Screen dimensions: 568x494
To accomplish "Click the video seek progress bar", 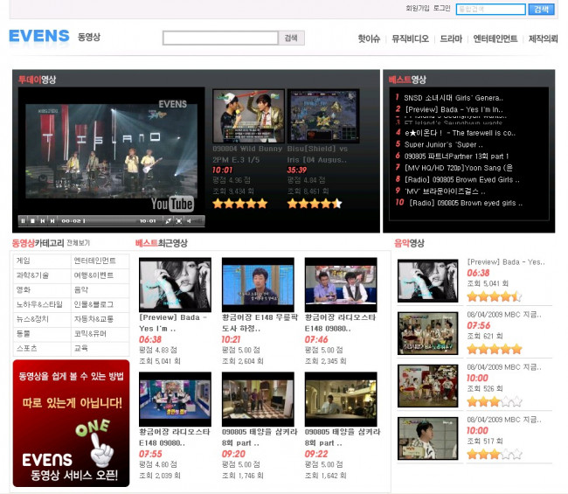I will tap(110, 220).
